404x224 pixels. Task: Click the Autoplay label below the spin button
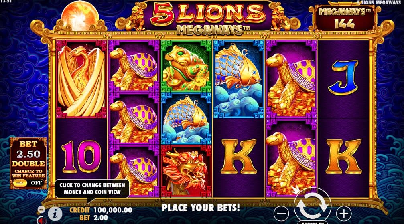tap(312, 222)
